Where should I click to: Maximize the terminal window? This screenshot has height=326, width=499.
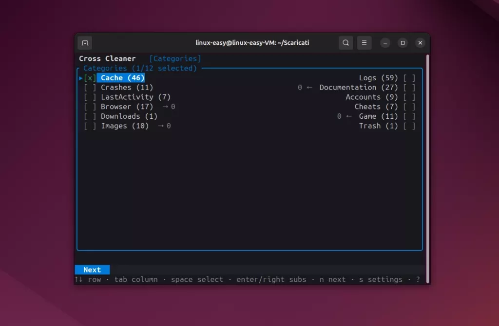click(403, 43)
